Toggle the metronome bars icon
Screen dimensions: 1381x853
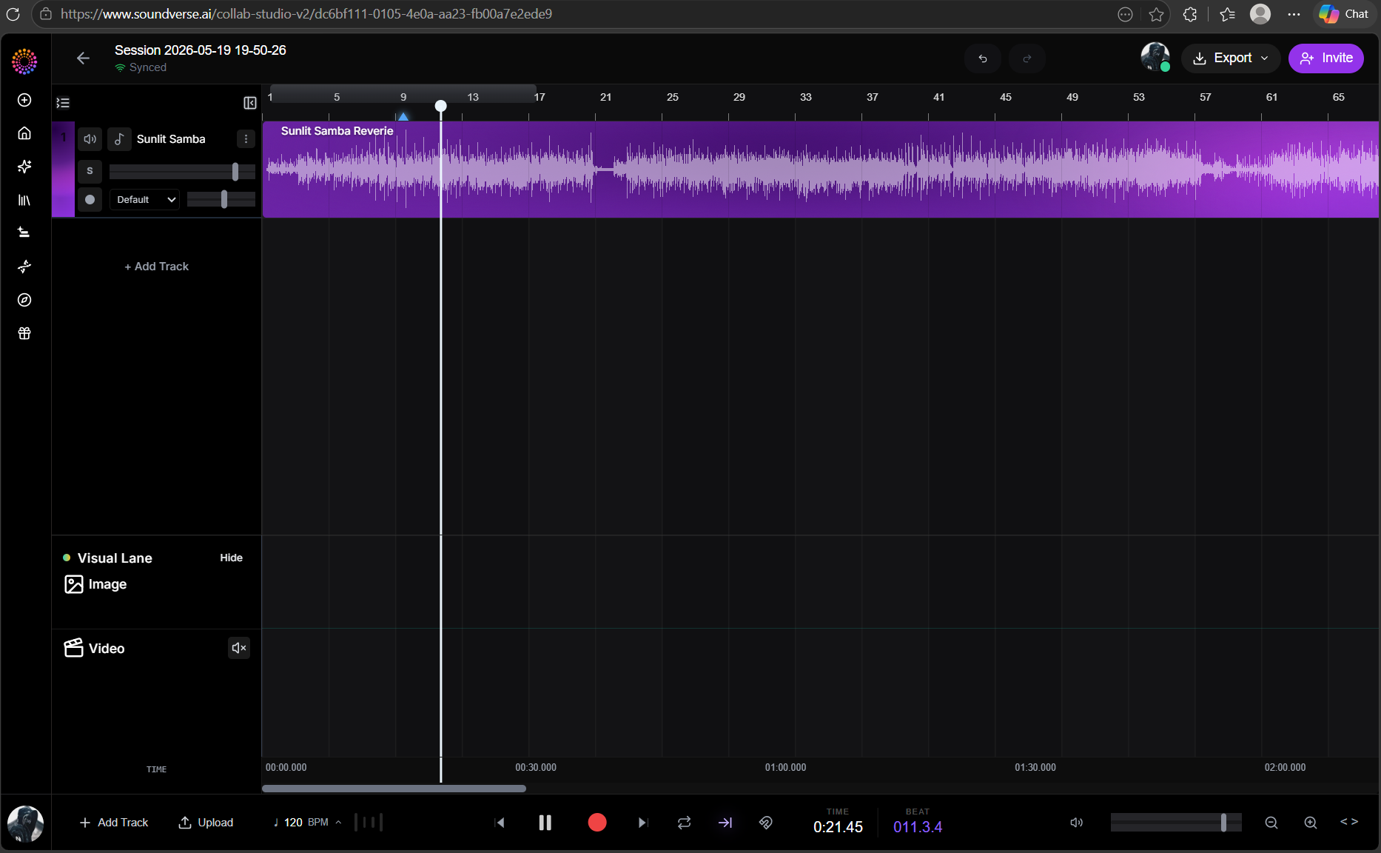(x=369, y=822)
